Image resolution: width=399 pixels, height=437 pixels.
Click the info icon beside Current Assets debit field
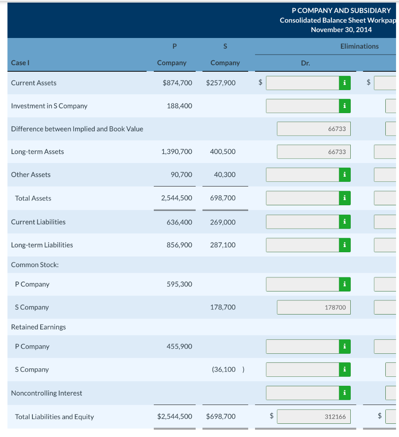point(345,83)
